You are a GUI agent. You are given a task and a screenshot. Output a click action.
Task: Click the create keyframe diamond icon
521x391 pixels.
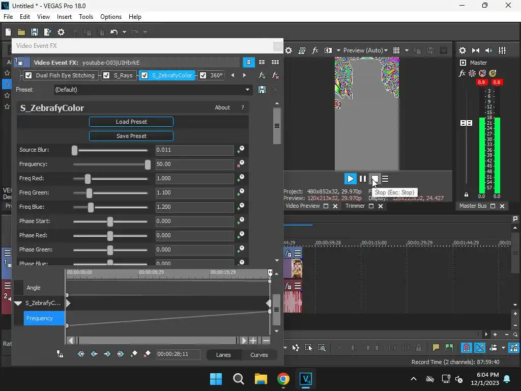pyautogui.click(x=134, y=354)
